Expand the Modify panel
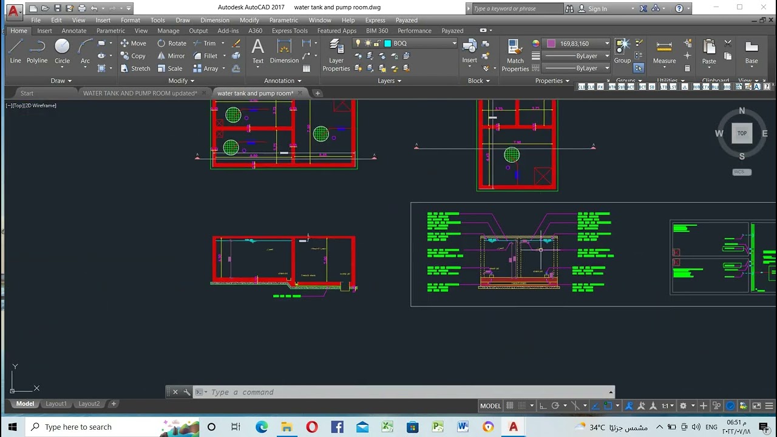This screenshot has height=437, width=777. 181,81
